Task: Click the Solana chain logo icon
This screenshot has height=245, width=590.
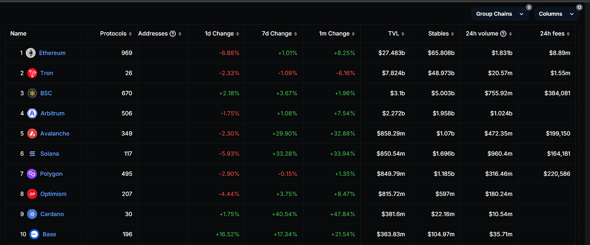Action: click(32, 154)
